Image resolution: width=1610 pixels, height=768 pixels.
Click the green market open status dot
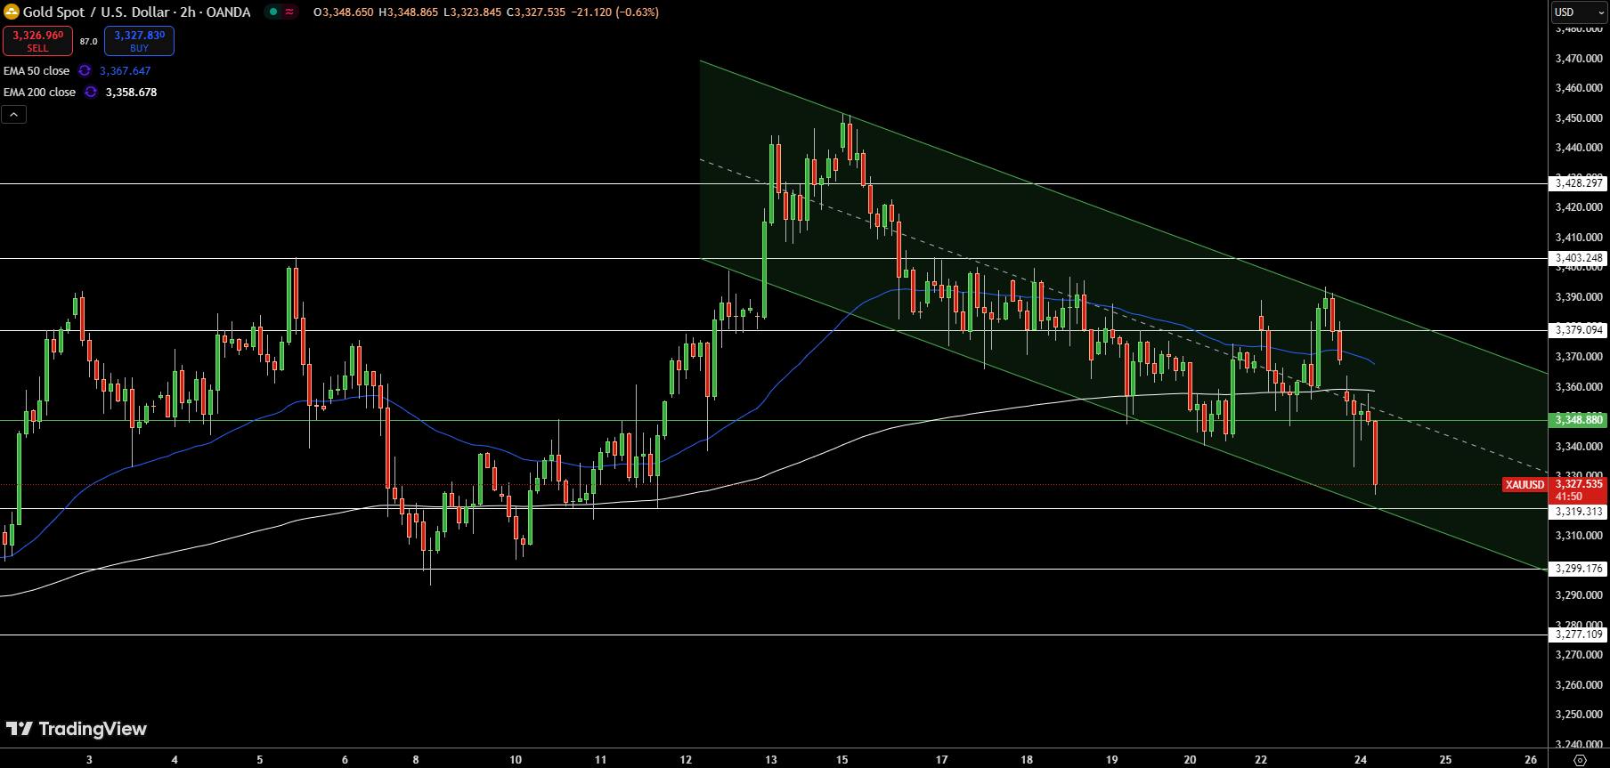click(273, 12)
